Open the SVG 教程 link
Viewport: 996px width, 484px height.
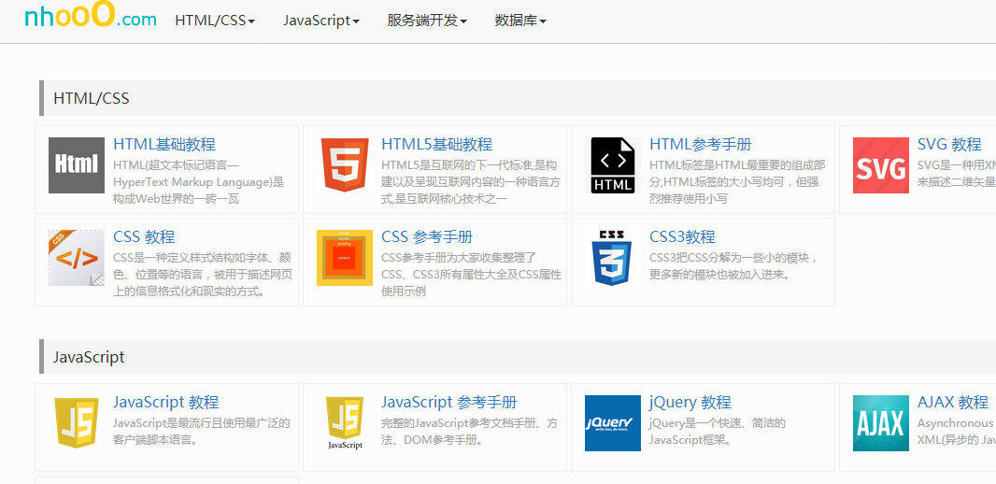(x=949, y=144)
